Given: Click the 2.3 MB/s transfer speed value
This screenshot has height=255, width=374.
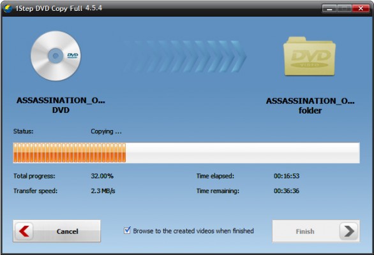Looking at the screenshot, I should pyautogui.click(x=103, y=191).
